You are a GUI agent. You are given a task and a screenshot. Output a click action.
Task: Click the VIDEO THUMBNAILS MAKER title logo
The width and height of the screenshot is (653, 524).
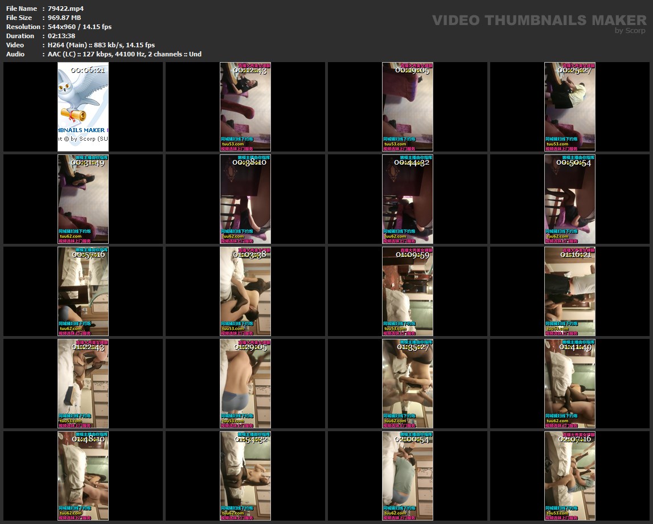click(539, 21)
